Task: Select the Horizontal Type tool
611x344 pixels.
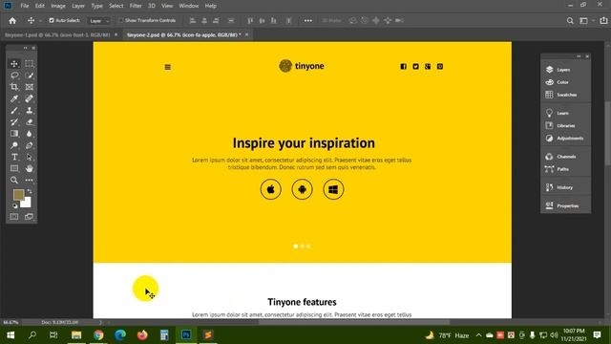Action: [14, 157]
